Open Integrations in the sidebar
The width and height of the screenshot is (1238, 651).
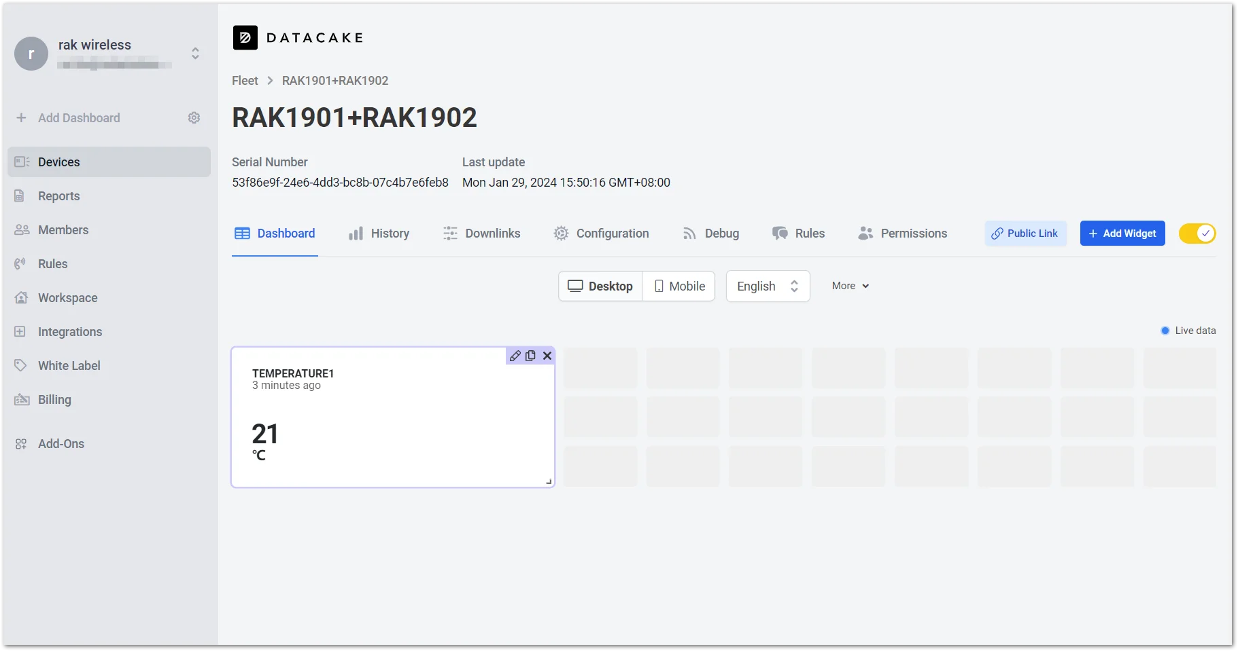[x=109, y=332]
